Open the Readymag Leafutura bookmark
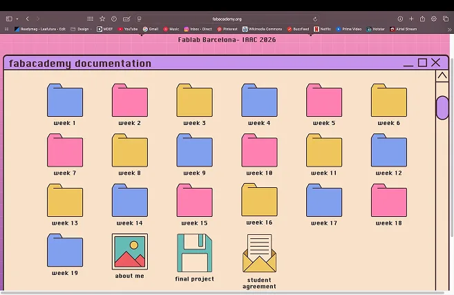 [x=40, y=29]
